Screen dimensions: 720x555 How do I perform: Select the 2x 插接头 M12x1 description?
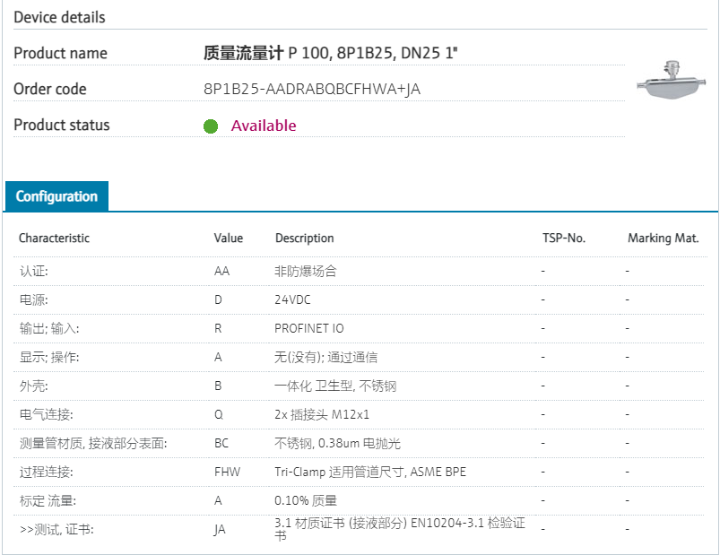tap(322, 414)
